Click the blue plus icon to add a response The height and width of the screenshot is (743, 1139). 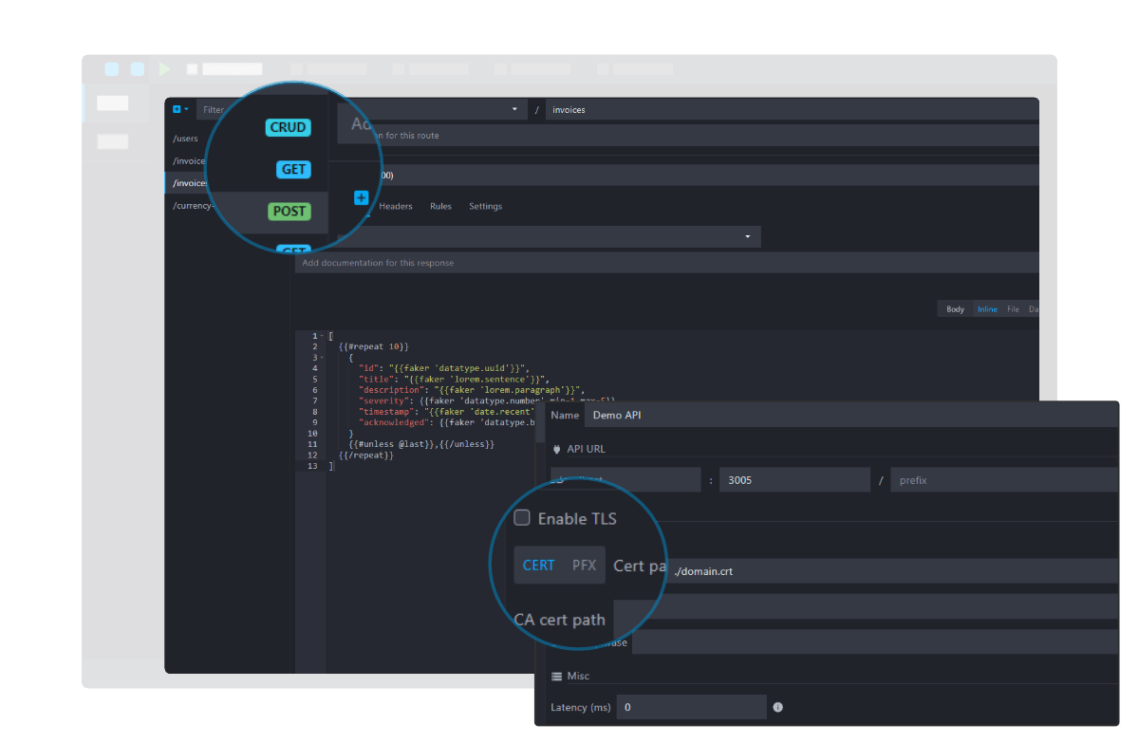361,197
